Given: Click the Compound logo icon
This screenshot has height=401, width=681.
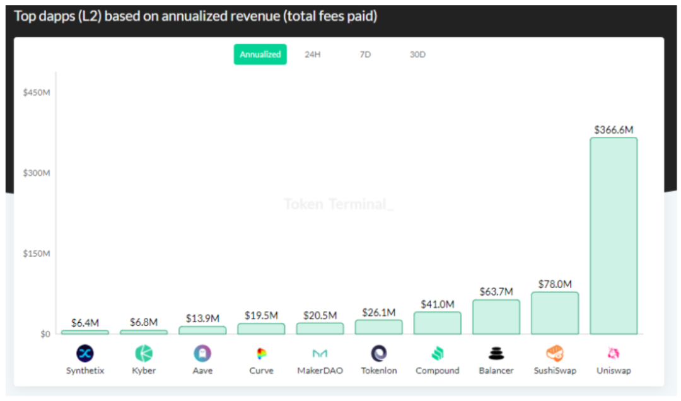Looking at the screenshot, I should click(x=438, y=353).
